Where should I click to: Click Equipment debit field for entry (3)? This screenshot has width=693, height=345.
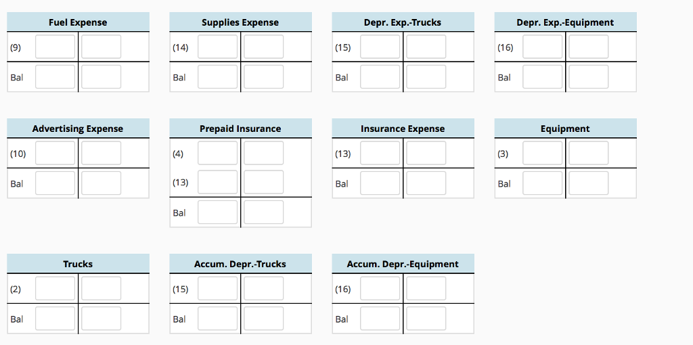[543, 153]
